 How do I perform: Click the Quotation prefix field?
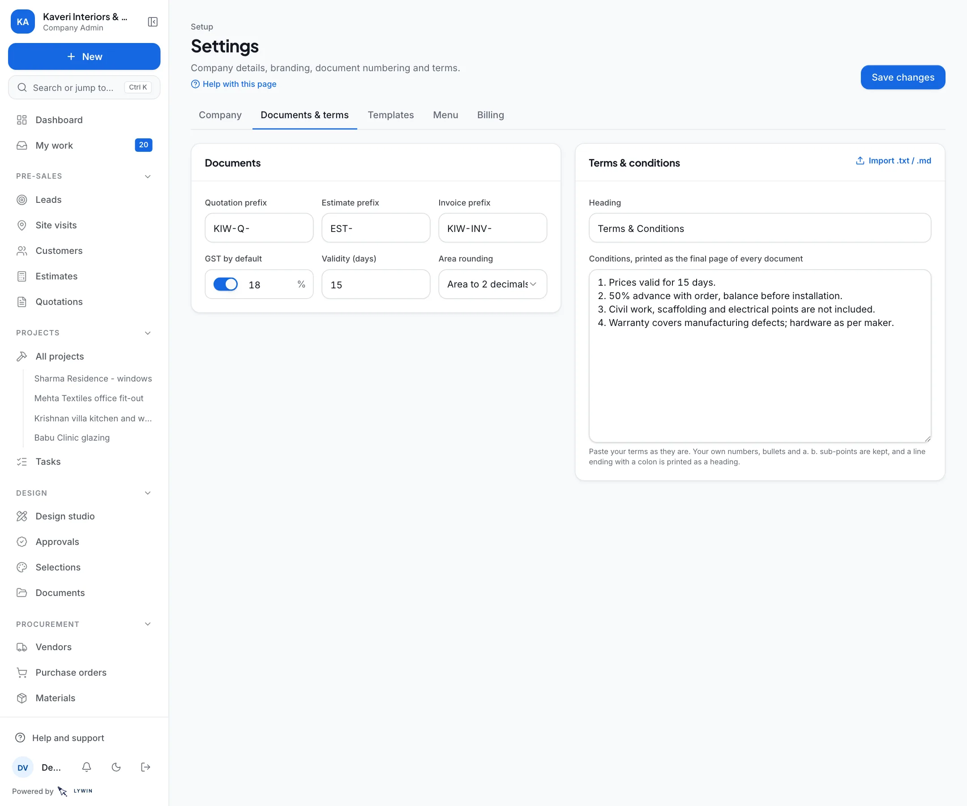(x=259, y=228)
